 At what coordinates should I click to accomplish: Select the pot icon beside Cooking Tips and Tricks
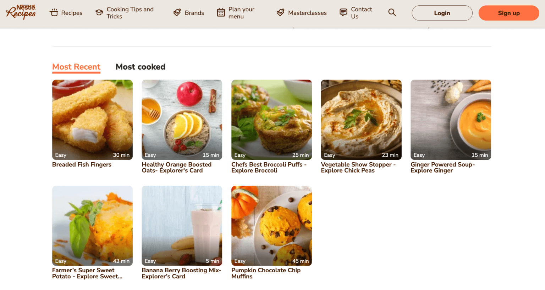(x=98, y=12)
